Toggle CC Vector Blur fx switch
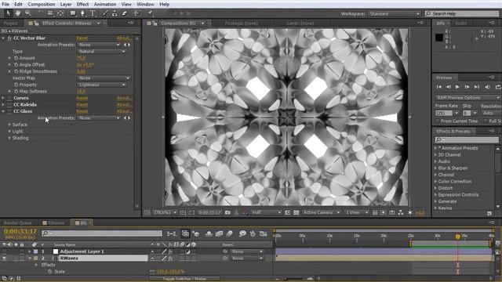Viewport: 502px width, 282px height. click(x=9, y=38)
